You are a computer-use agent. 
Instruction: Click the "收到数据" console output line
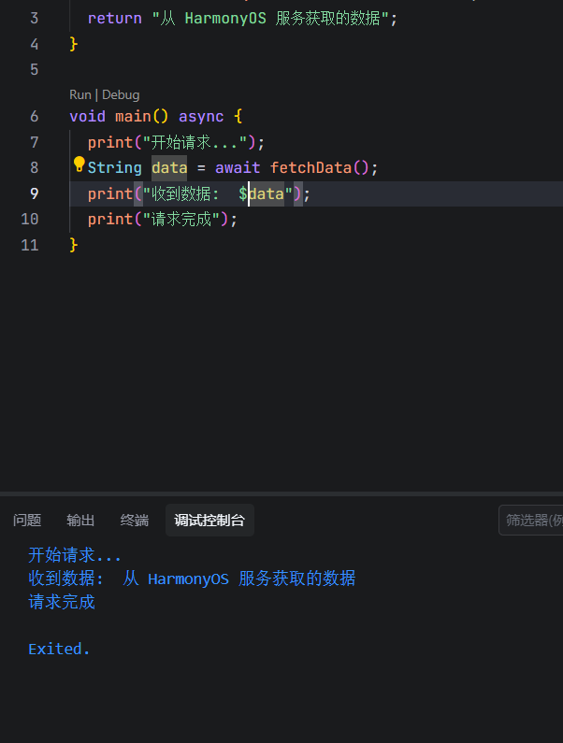click(x=192, y=579)
